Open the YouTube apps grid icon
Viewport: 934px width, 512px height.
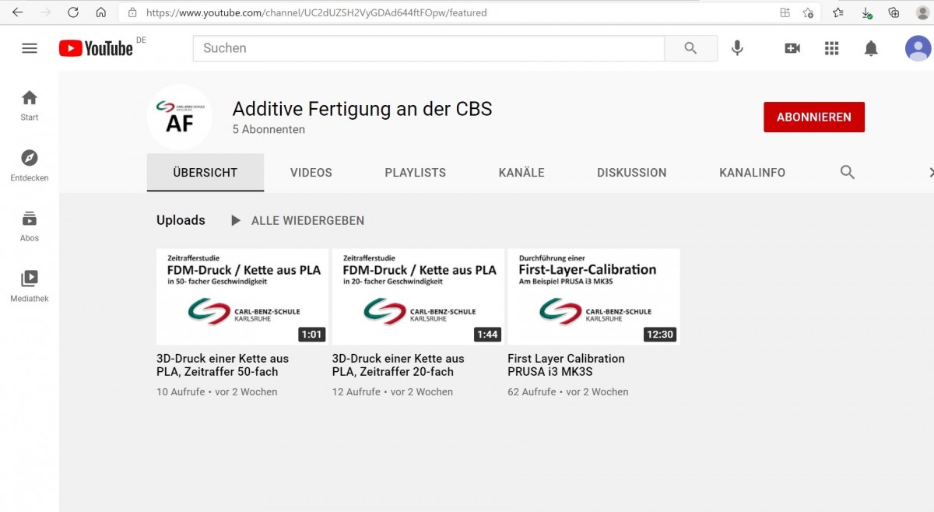(x=831, y=48)
